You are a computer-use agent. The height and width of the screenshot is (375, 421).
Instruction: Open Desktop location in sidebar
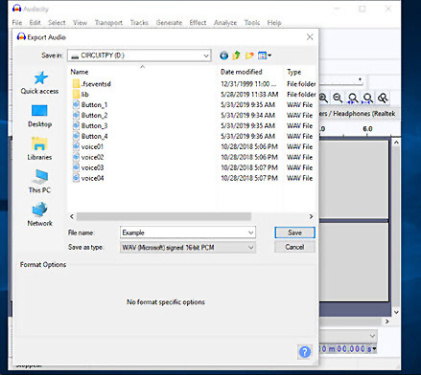[x=39, y=116]
